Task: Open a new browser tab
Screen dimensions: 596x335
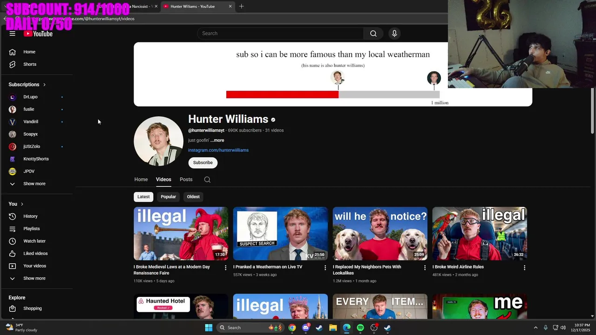Action: coord(241,7)
